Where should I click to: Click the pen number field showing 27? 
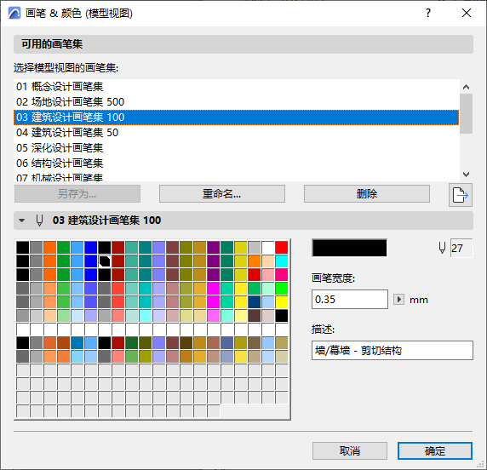tap(461, 248)
